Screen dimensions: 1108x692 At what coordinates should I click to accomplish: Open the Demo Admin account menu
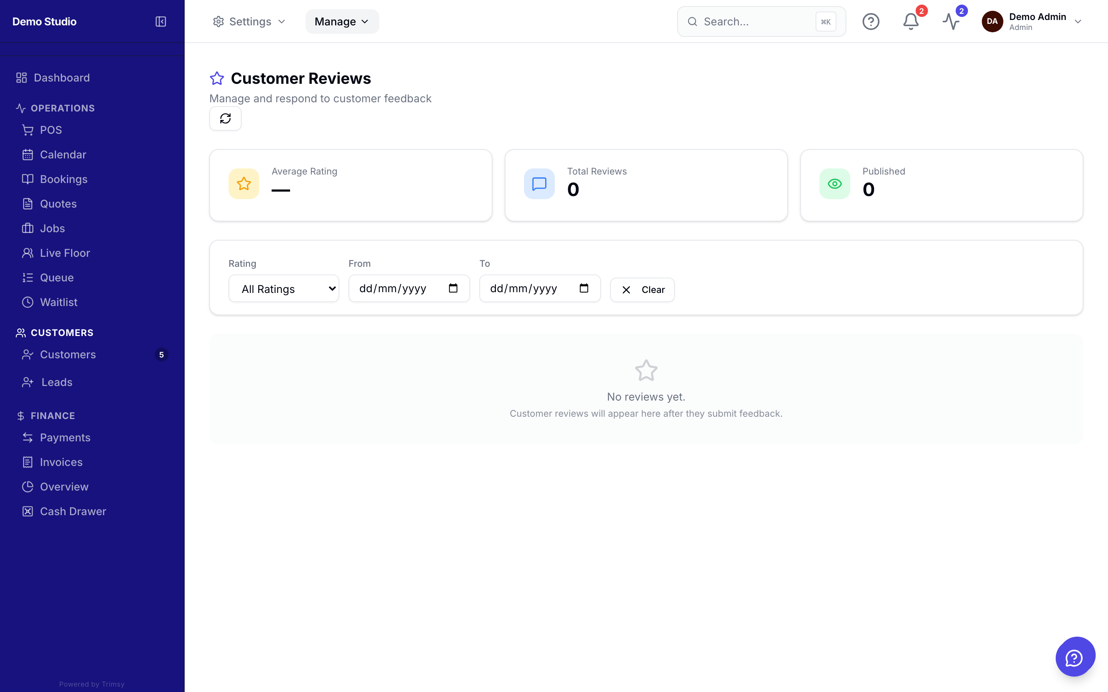click(1032, 22)
